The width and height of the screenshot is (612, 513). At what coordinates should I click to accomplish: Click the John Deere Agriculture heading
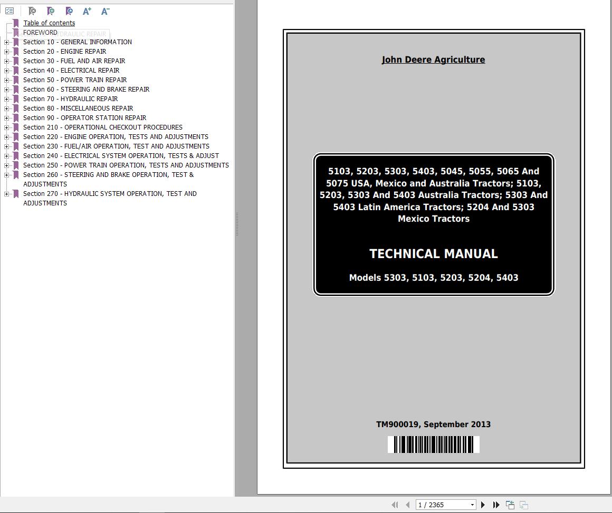433,60
